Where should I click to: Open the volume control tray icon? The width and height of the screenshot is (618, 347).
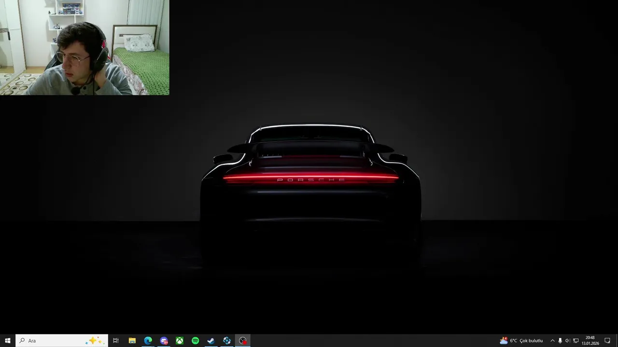(x=568, y=341)
